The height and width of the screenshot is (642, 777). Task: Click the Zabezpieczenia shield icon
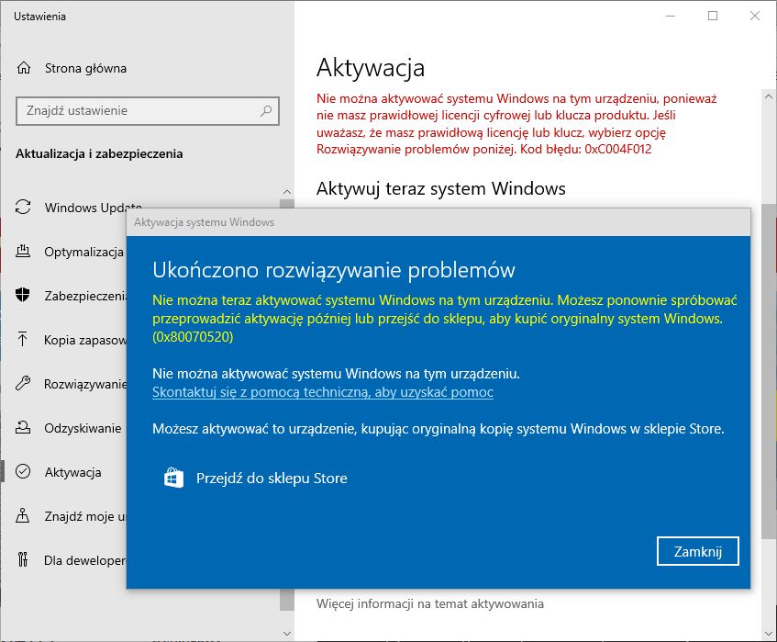click(x=23, y=295)
